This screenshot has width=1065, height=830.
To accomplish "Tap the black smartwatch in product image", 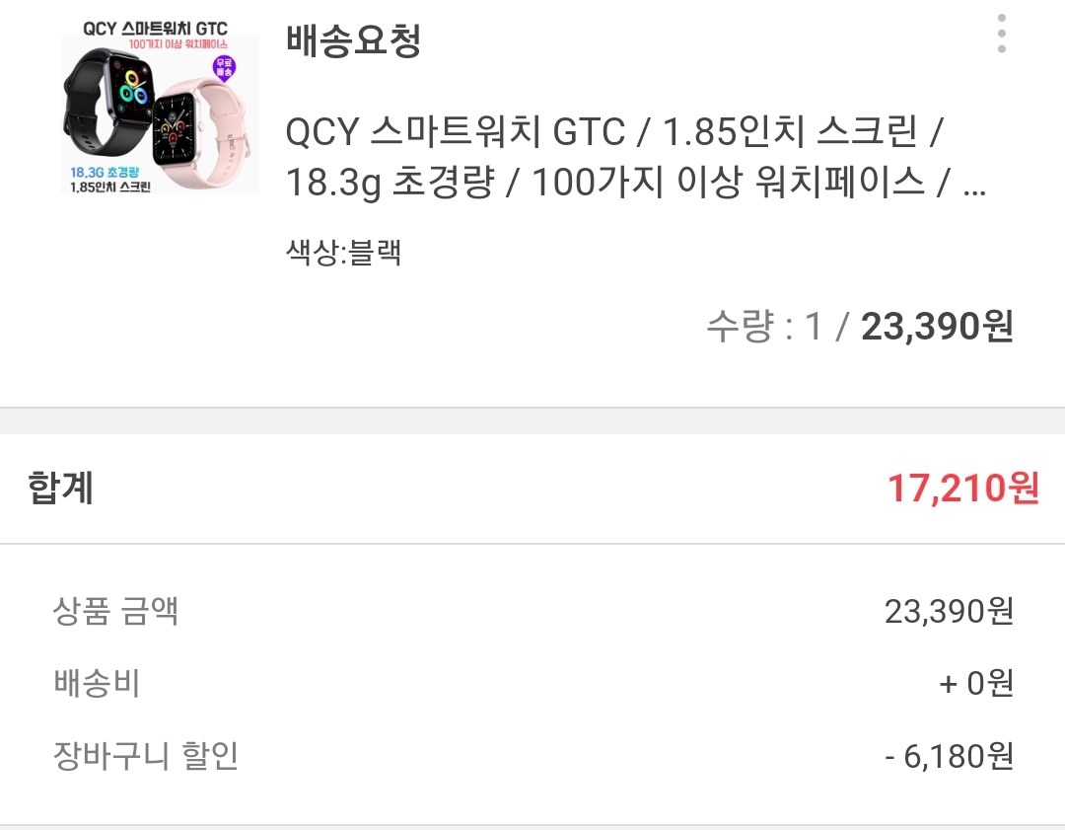I will [108, 102].
